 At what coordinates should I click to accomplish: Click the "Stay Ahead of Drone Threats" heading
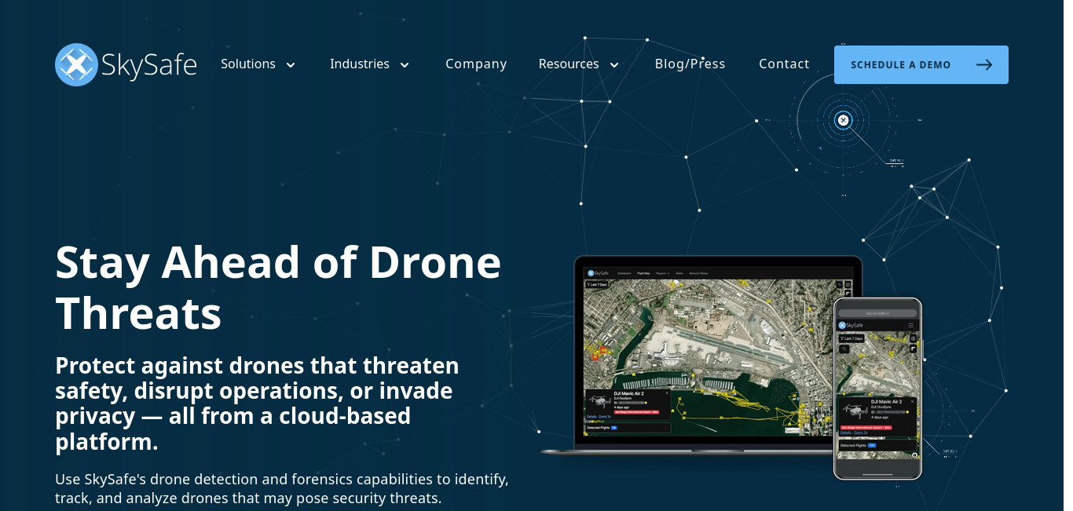point(278,287)
